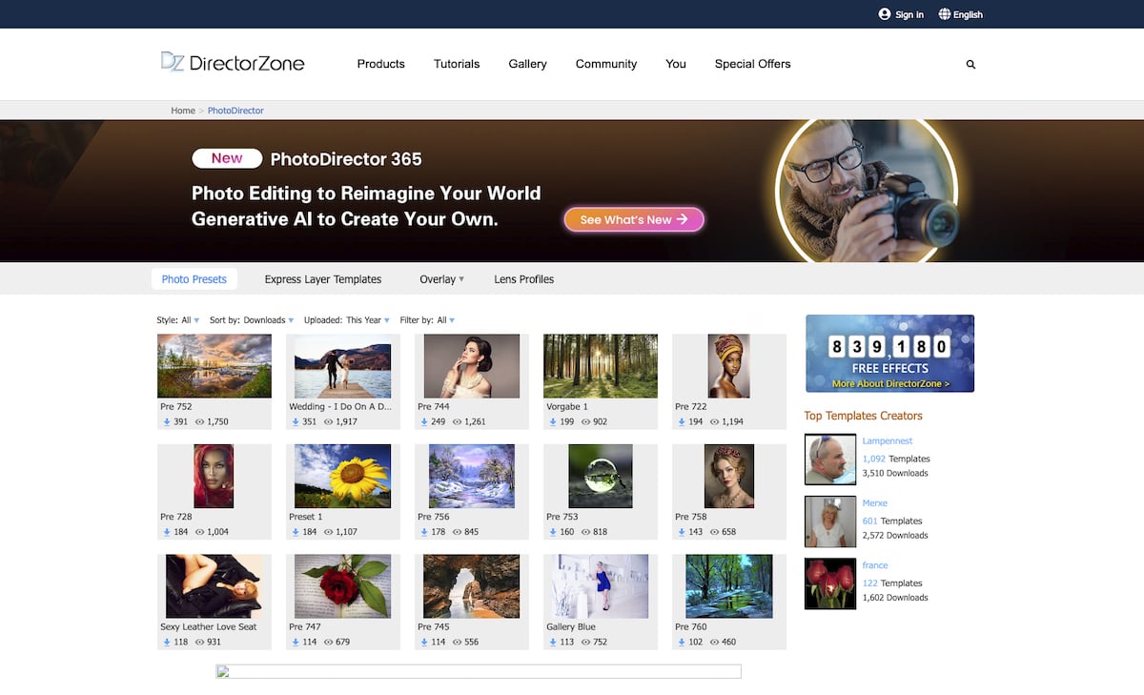
Task: Open the Sort by Downloads dropdown
Action: coord(252,320)
